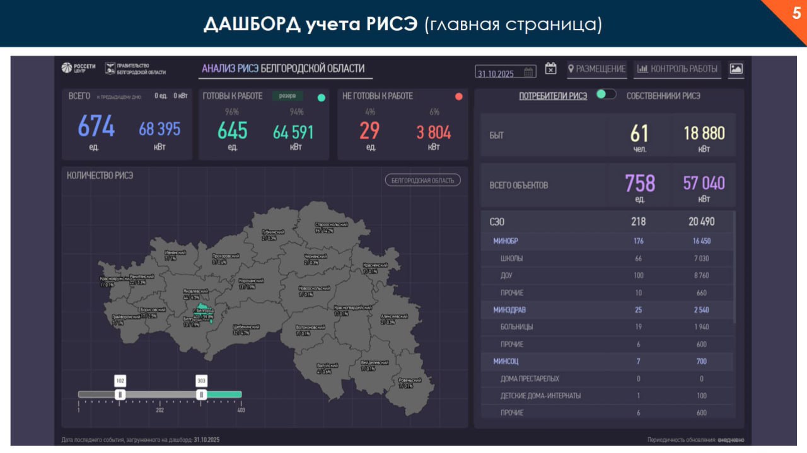
Task: Click the БЕЛГОРОДСКАЯ ОБЛАСТЬ button on the map
Action: (424, 180)
